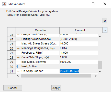Click the MATLAB icon in the title bar

[x=4, y=4]
